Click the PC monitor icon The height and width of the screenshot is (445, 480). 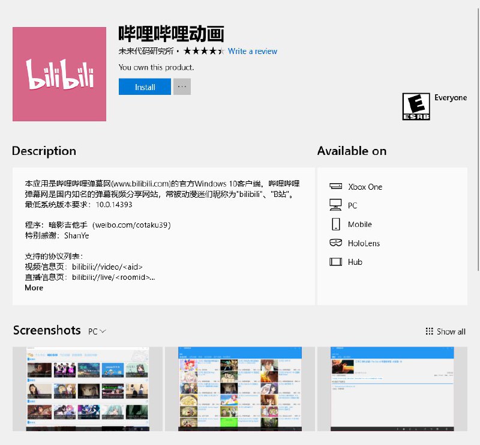pos(335,205)
